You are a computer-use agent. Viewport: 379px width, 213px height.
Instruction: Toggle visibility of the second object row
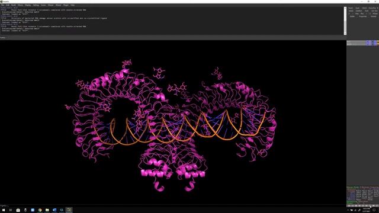point(356,44)
